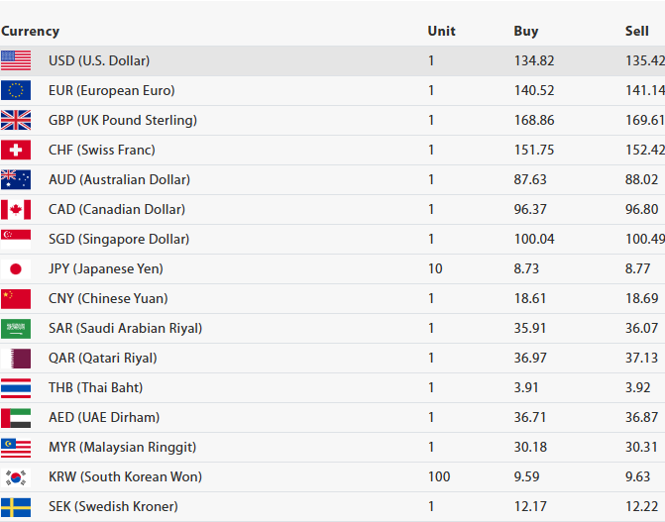The width and height of the screenshot is (665, 522).
Task: Select the USD (U.S. Dollar) label
Action: click(x=99, y=60)
